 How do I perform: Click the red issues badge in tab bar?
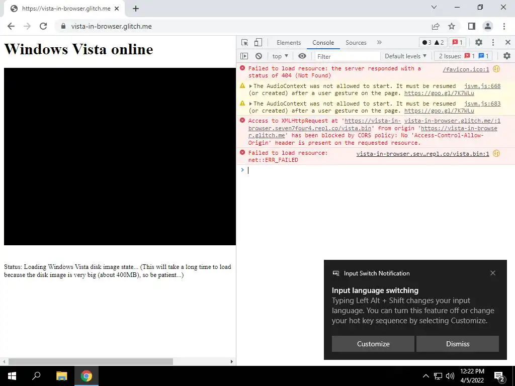(x=457, y=42)
